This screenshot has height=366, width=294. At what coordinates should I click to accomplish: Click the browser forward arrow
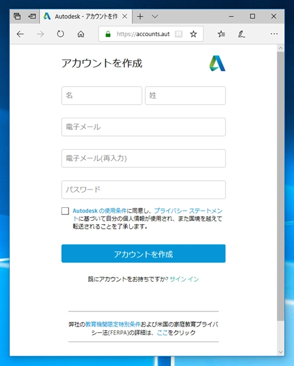pyautogui.click(x=40, y=34)
